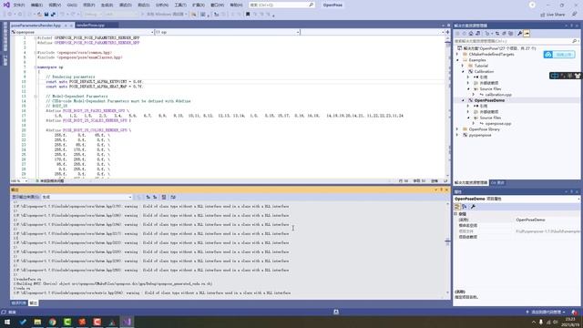The width and height of the screenshot is (583, 328).
Task: Open the Windows Start menu
Action: [x=7, y=322]
